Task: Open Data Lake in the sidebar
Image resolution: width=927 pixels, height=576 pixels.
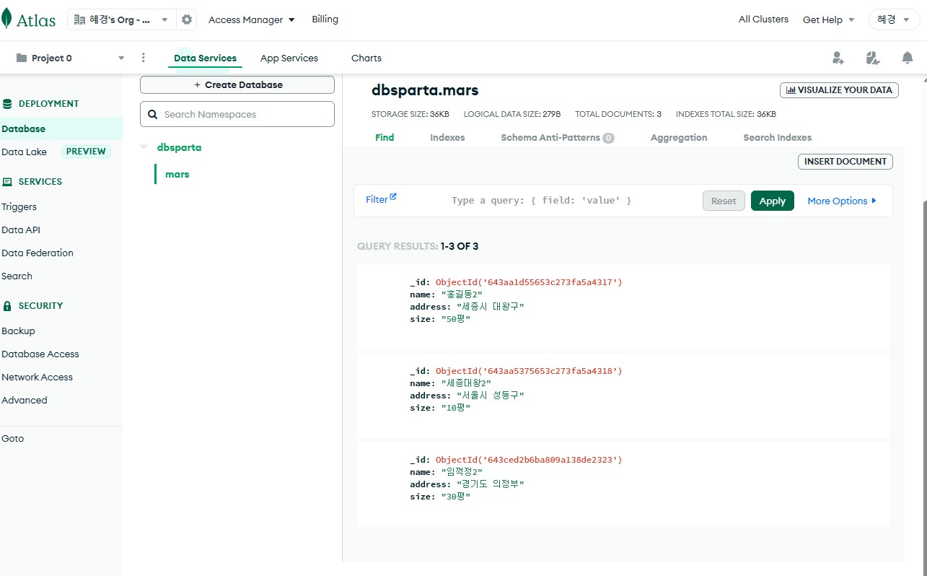Action: coord(25,152)
